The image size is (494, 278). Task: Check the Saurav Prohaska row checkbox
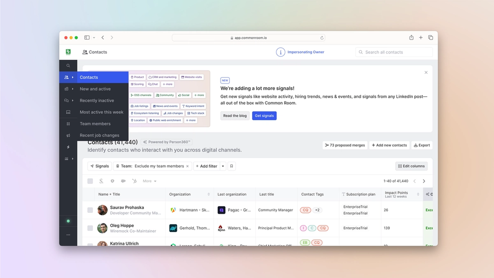90,210
